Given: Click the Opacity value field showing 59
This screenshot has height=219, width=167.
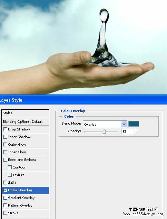Looking at the screenshot, I should point(127,131).
